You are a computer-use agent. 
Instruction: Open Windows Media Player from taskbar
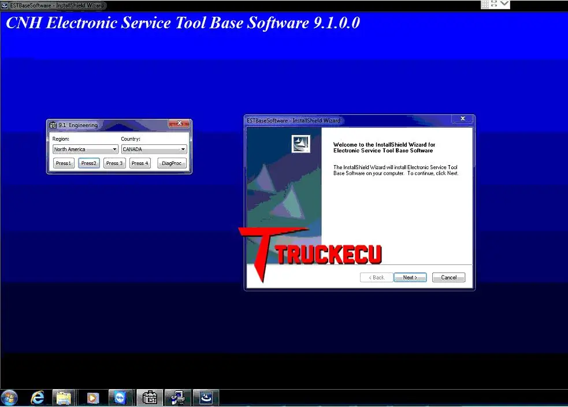[x=92, y=398]
